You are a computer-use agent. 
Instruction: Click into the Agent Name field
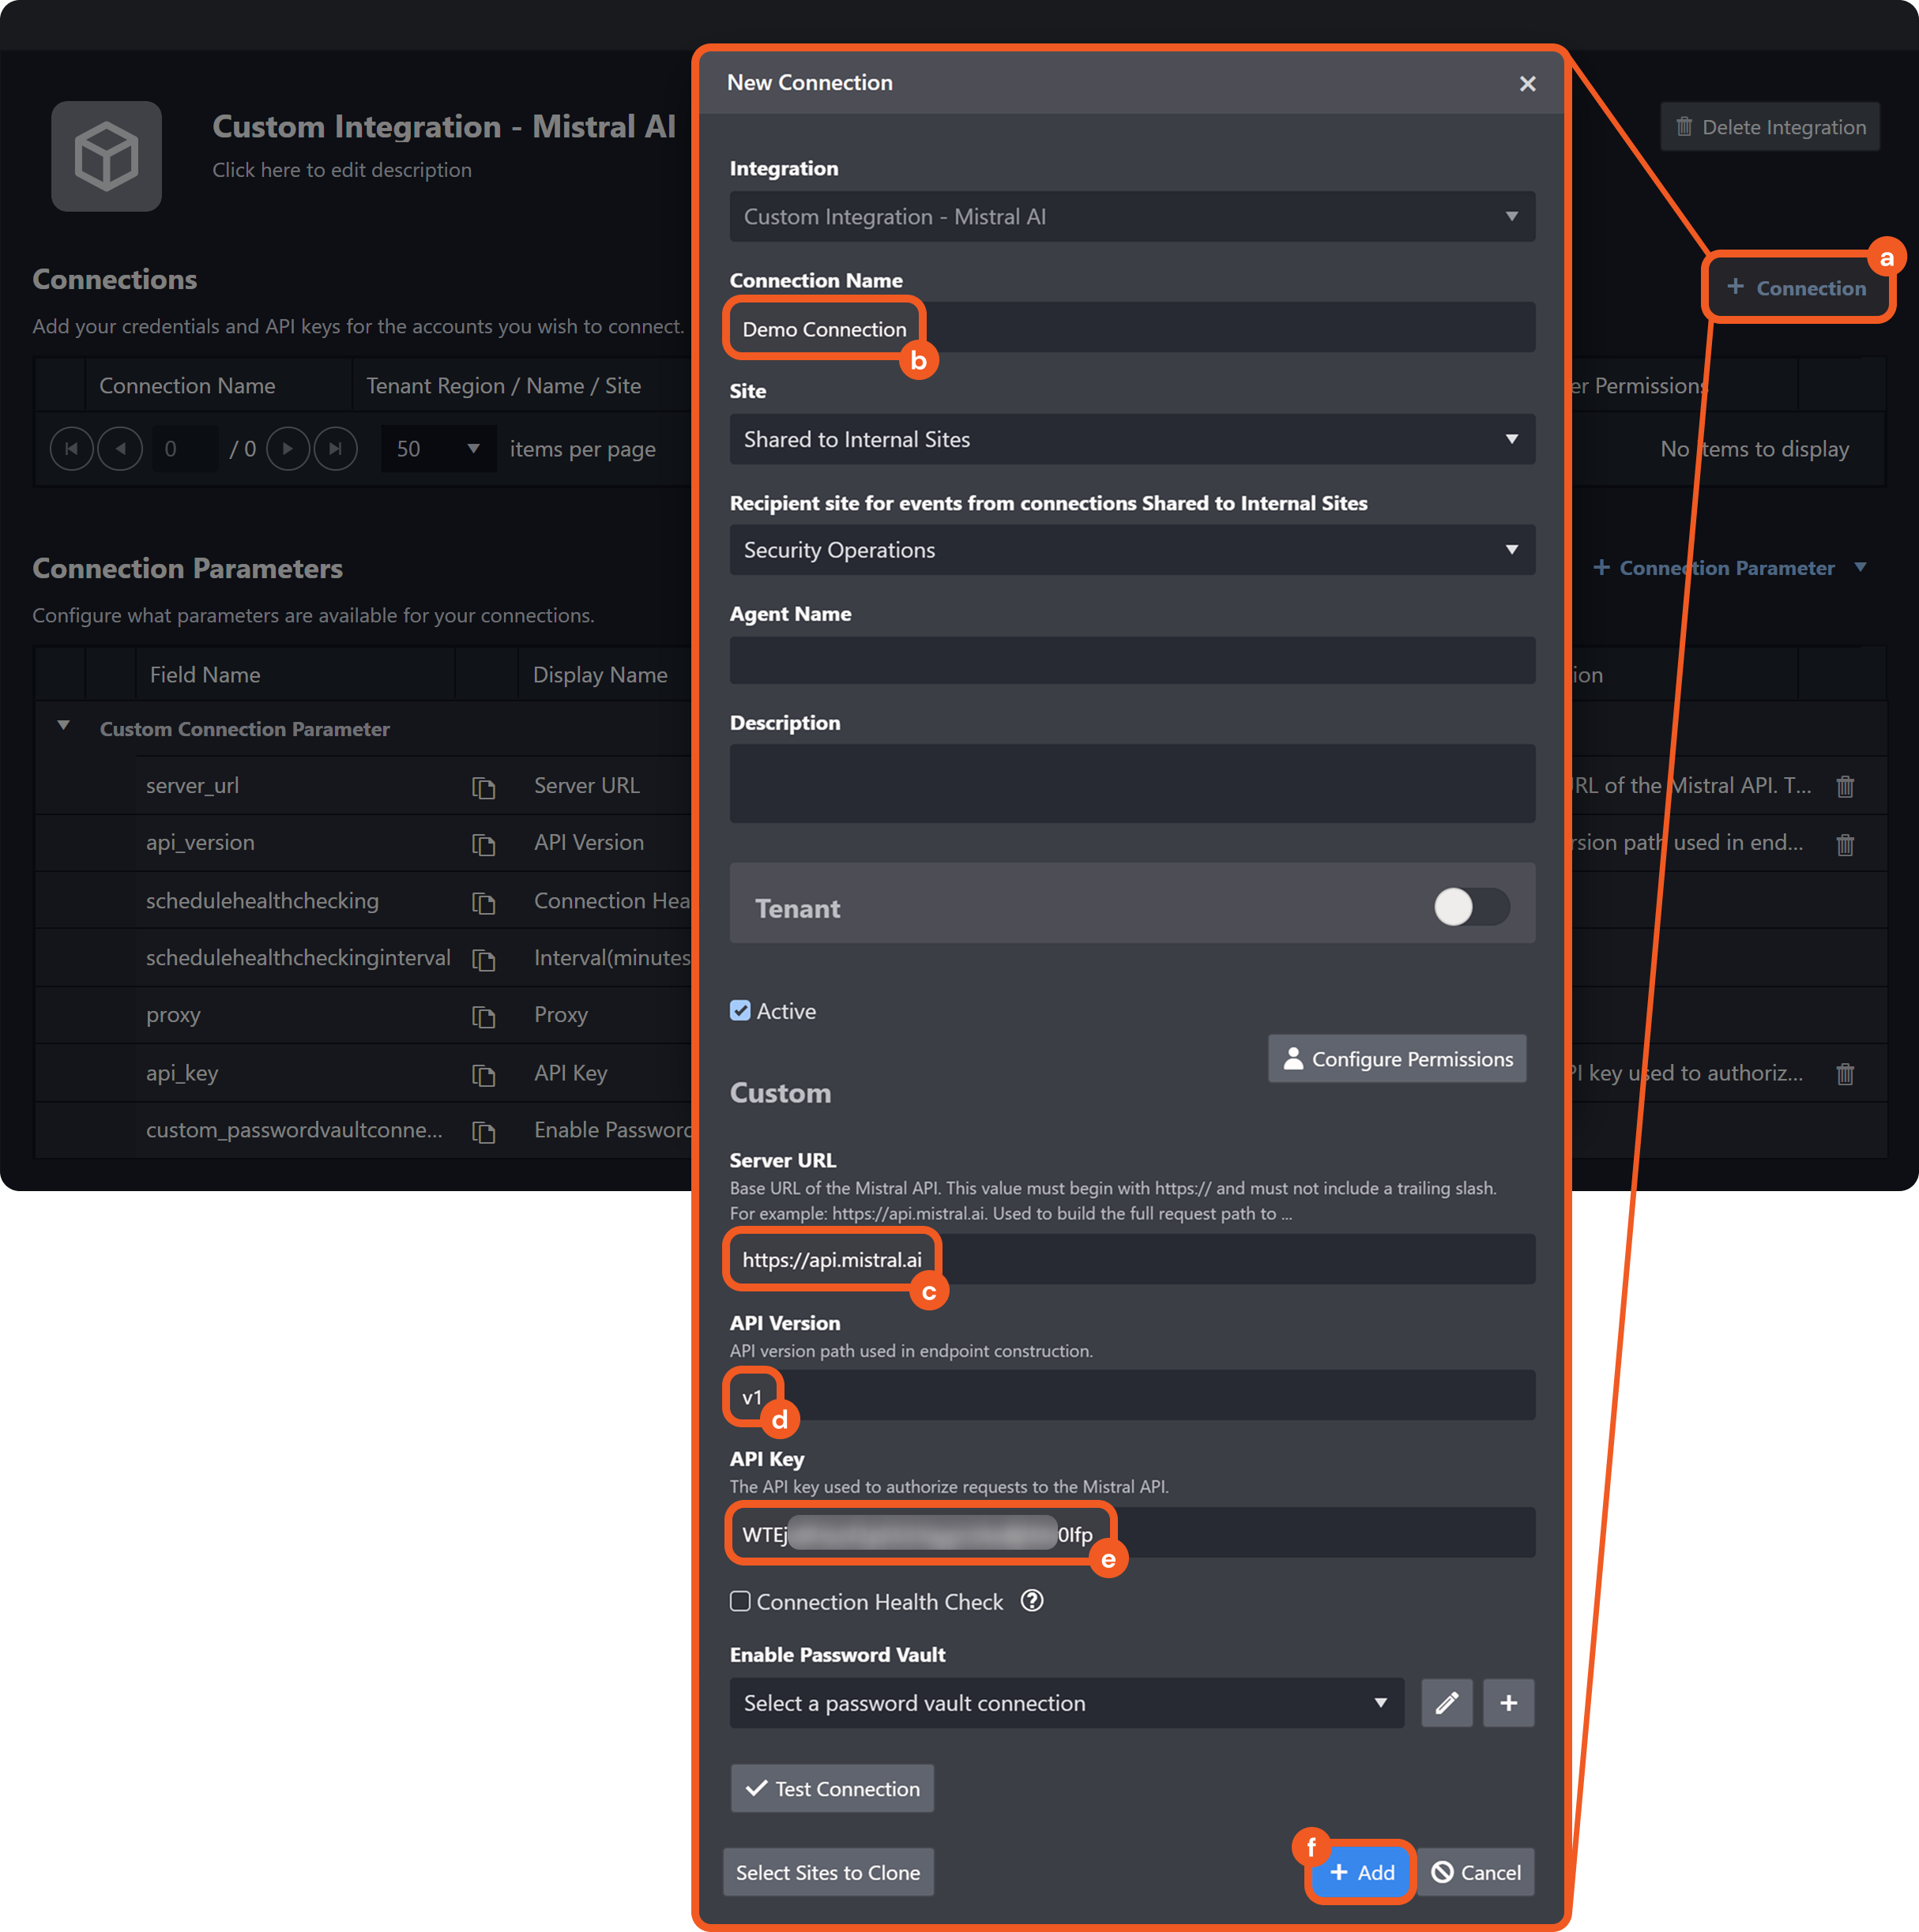pos(1131,661)
